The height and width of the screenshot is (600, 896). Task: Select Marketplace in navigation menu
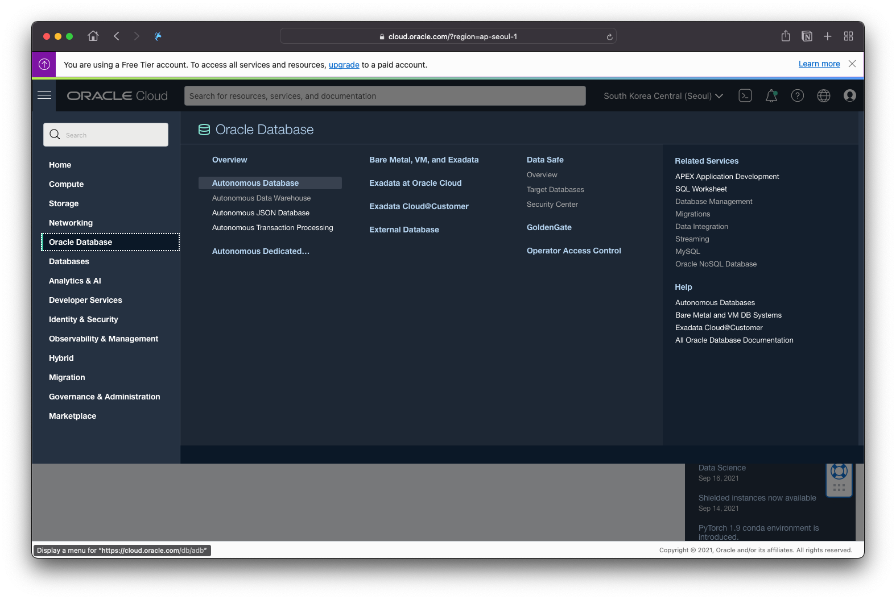tap(73, 416)
